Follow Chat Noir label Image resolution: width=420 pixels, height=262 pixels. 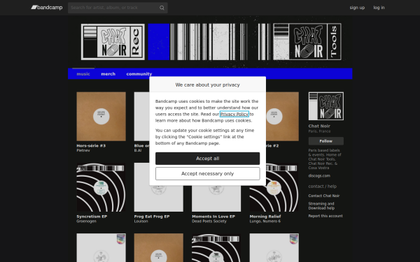coord(326,141)
